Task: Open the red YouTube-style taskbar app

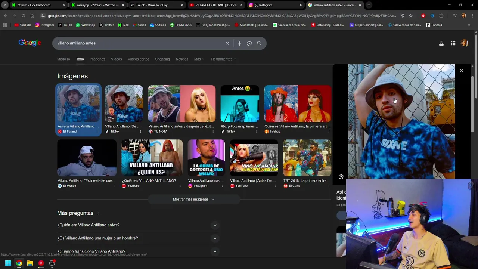Action: (41, 263)
